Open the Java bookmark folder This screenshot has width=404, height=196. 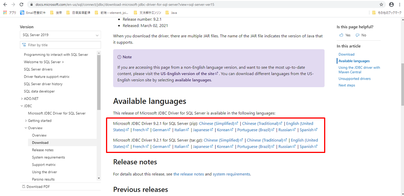[171, 12]
